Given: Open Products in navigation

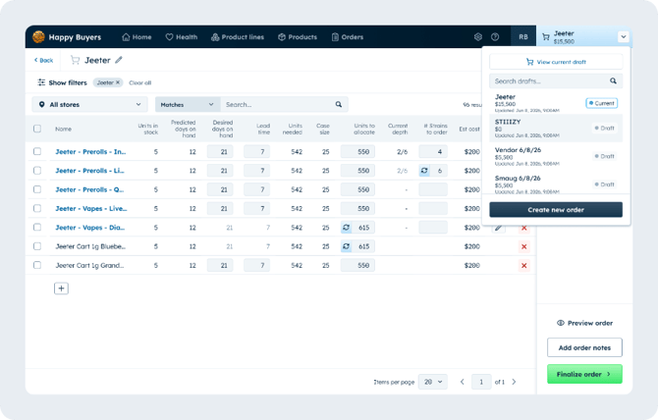Looking at the screenshot, I should (x=298, y=37).
